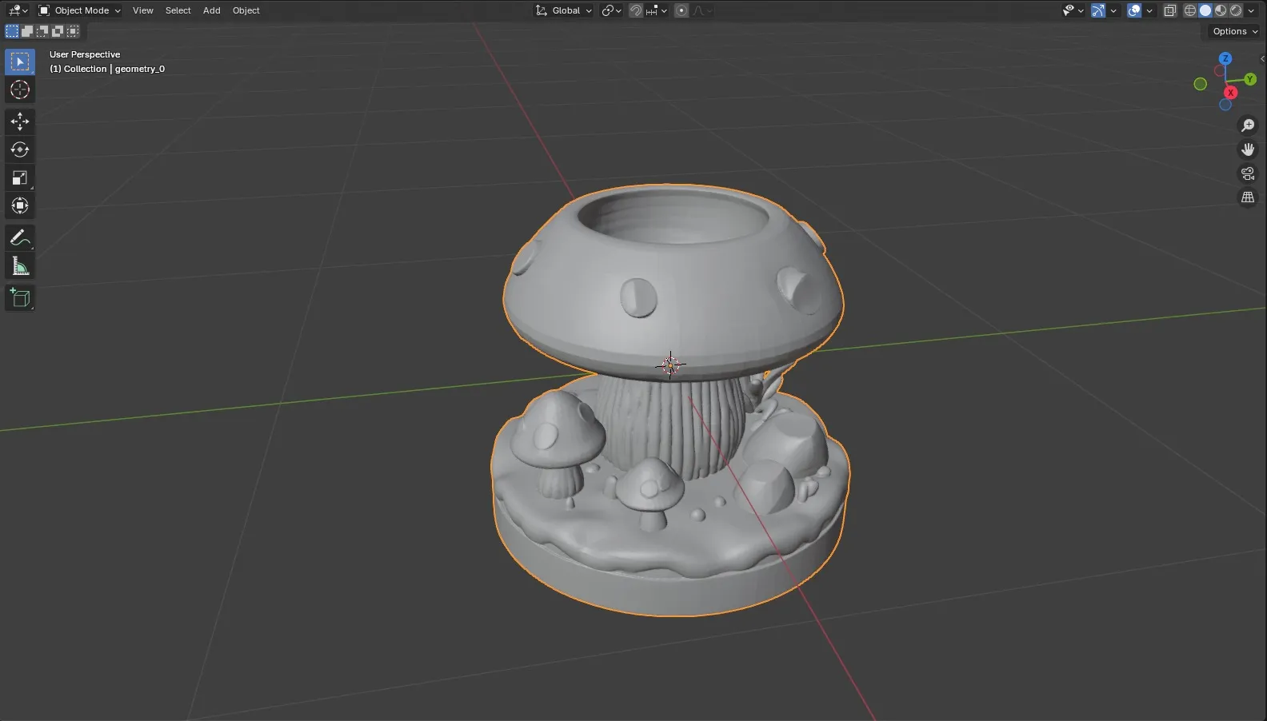Click the green Y axis on gizmo

[1250, 79]
